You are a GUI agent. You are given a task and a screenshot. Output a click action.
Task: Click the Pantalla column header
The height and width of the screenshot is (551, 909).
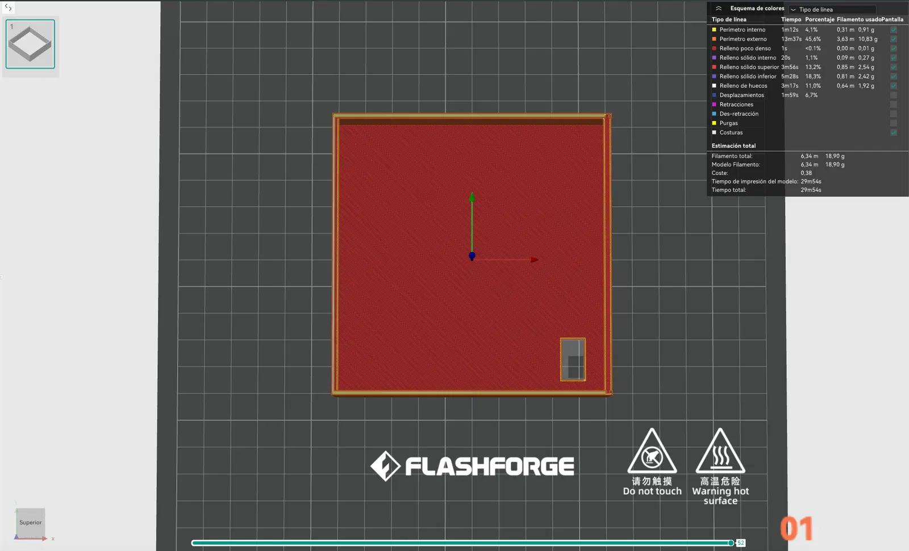click(x=893, y=19)
